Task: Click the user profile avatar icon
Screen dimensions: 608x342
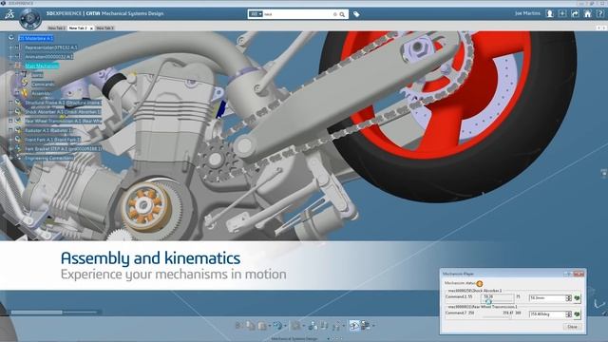Action: click(x=549, y=13)
